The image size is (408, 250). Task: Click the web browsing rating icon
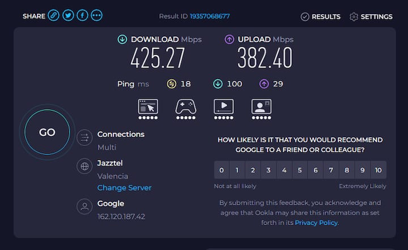pos(148,109)
